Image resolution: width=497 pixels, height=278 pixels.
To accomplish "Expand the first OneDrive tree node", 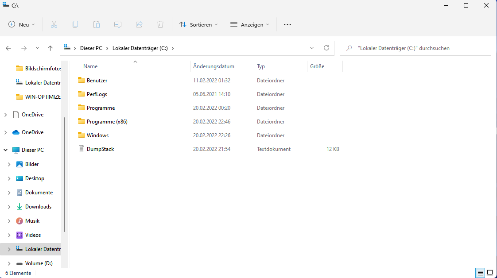I will pos(5,115).
